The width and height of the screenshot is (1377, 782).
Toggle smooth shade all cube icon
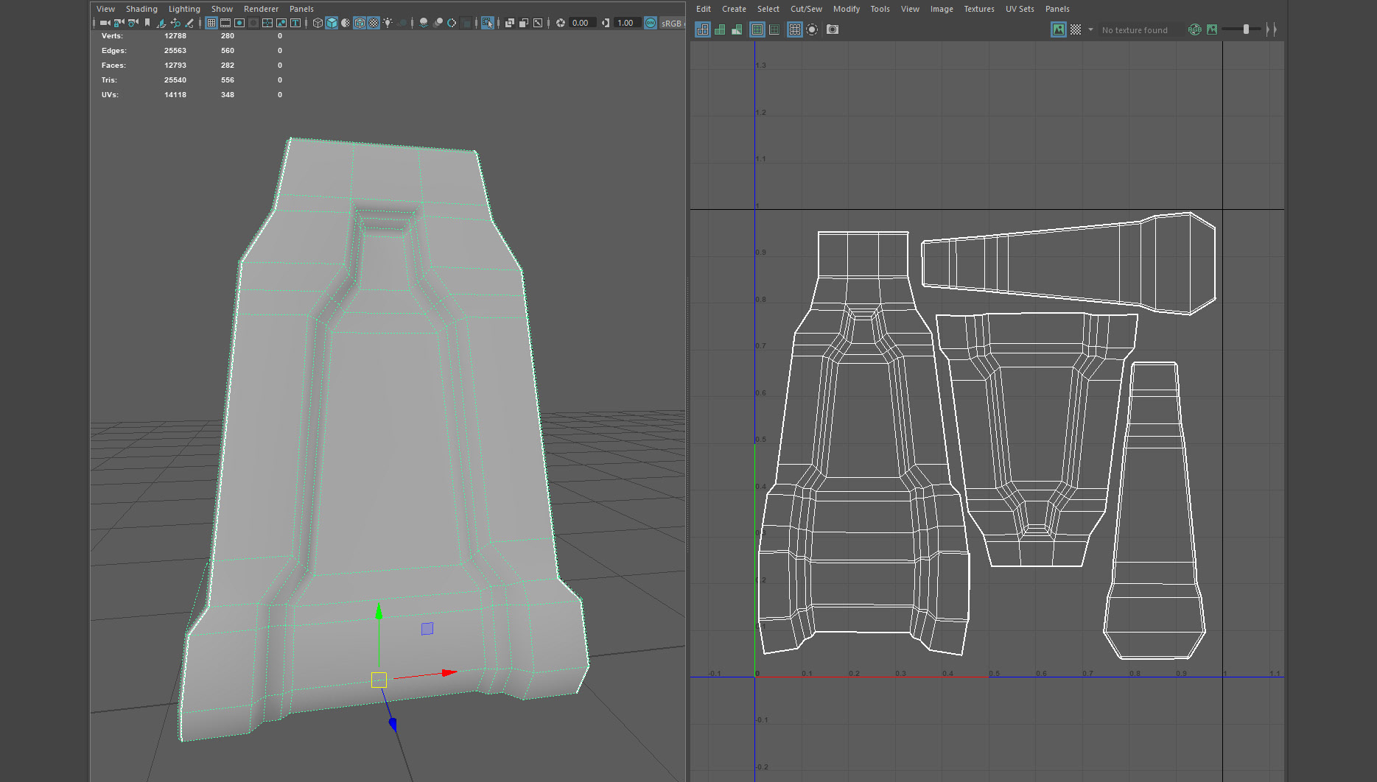tap(332, 23)
